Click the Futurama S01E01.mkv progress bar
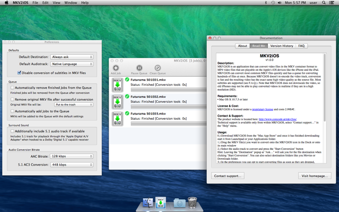339x212 pixels. [x=169, y=90]
